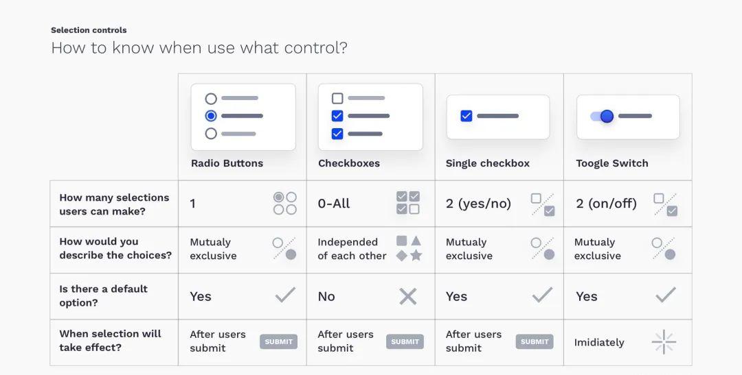Select the middle filled radio button

point(211,116)
